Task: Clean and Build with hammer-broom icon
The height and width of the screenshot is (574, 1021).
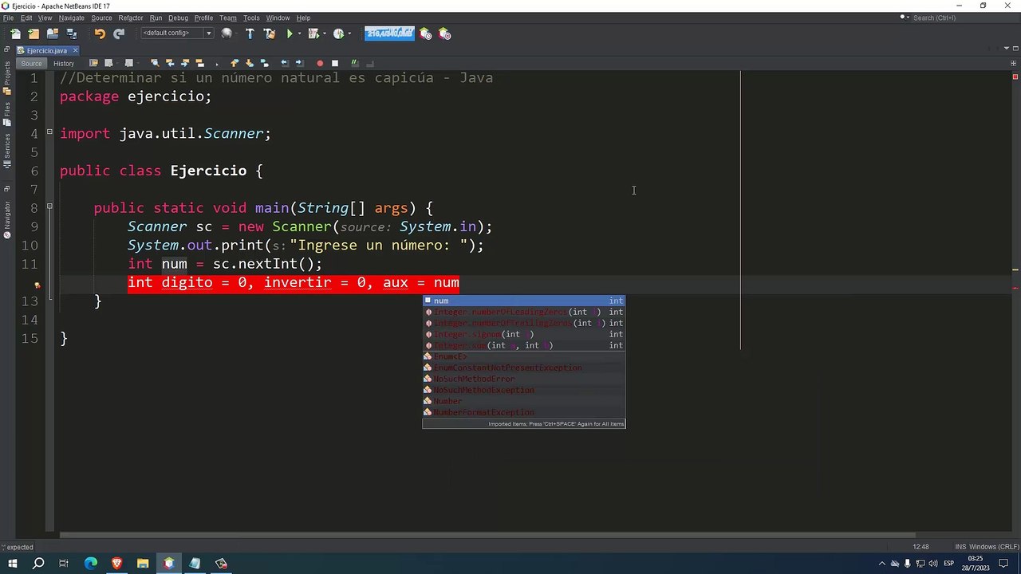Action: click(x=270, y=33)
